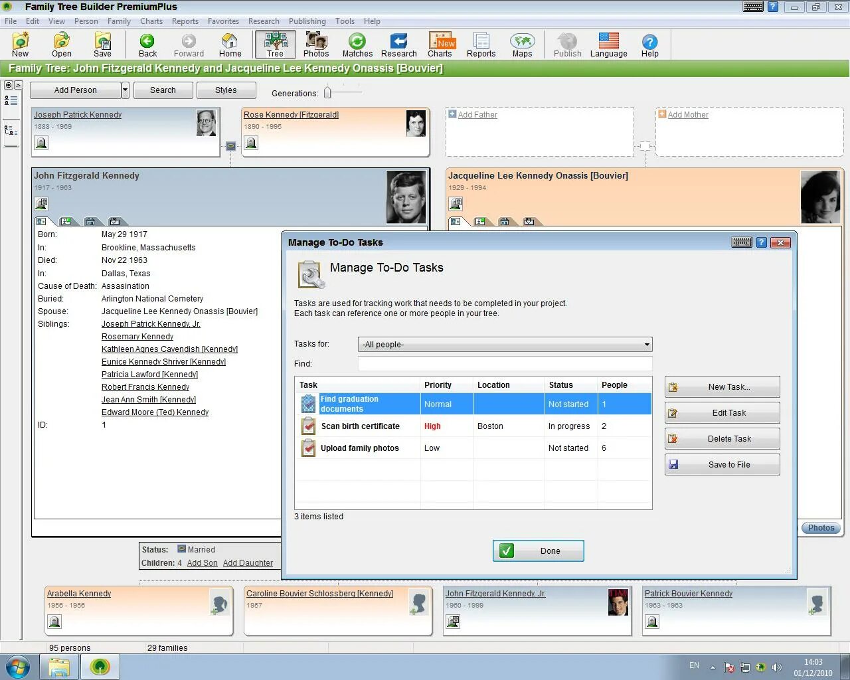The width and height of the screenshot is (850, 680).
Task: Sort tasks by the Priority column header
Action: coord(447,385)
